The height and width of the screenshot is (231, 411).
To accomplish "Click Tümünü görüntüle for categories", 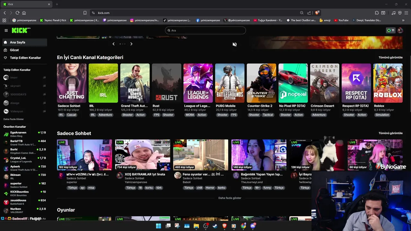I will [x=390, y=57].
